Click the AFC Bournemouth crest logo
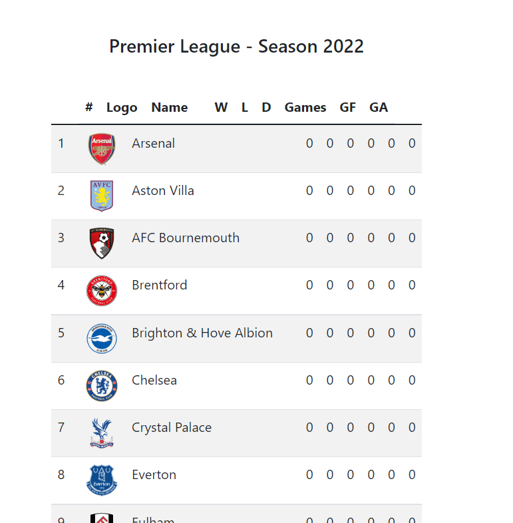513x523 pixels. pyautogui.click(x=102, y=244)
